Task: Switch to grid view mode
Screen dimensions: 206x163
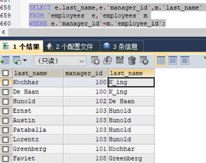Action: (161, 61)
